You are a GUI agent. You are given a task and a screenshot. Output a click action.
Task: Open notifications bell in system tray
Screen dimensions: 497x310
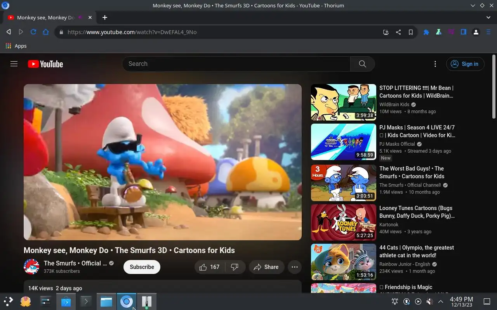click(x=395, y=301)
